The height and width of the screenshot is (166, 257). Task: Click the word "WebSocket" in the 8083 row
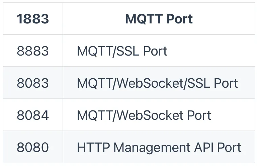[x=148, y=83]
